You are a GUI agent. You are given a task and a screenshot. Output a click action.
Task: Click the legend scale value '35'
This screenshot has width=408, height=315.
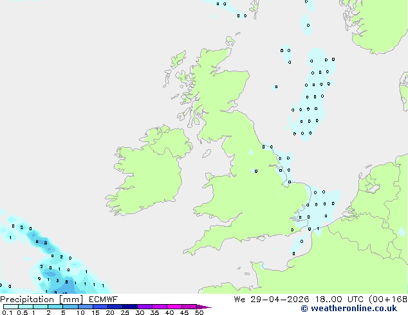coord(154,312)
